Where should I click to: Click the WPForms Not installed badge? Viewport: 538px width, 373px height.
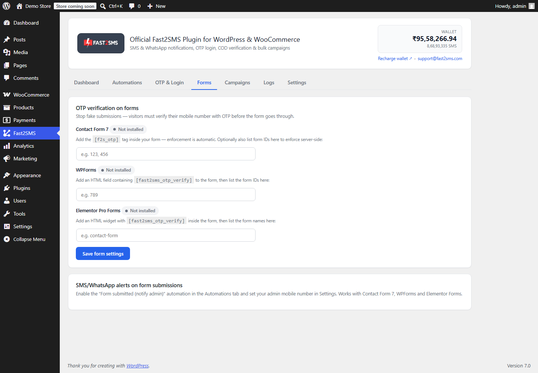pyautogui.click(x=116, y=170)
